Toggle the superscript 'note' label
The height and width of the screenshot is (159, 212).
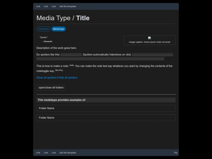coord(71,65)
